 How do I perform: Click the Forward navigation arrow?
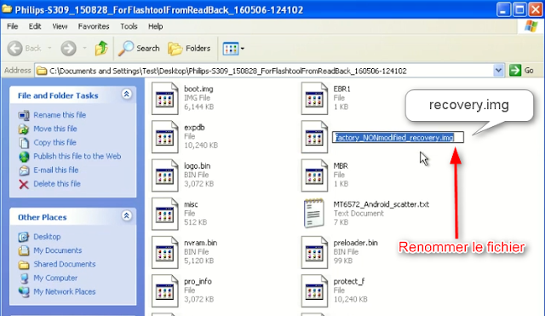point(68,49)
